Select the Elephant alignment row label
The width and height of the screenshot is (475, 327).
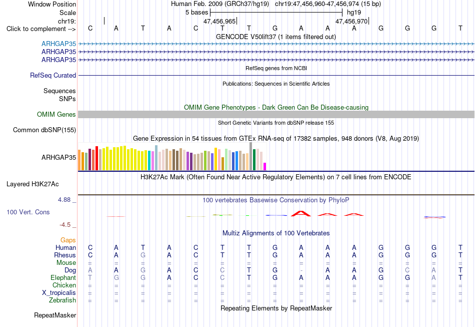pos(63,277)
